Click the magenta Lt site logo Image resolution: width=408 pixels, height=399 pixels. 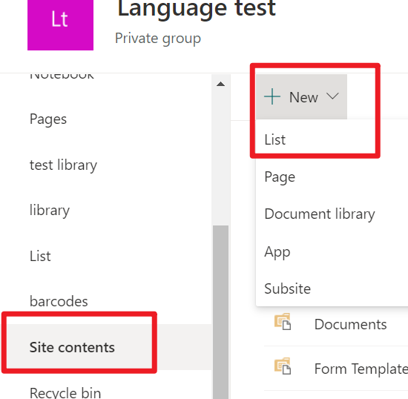[x=60, y=25]
